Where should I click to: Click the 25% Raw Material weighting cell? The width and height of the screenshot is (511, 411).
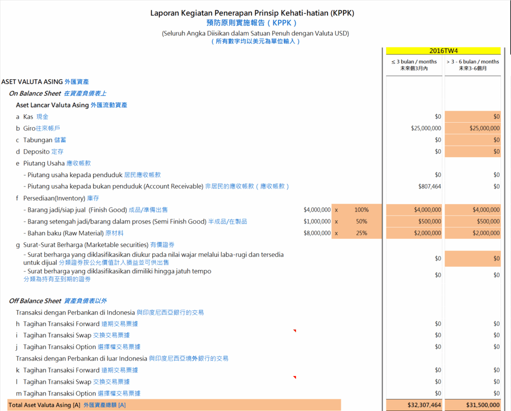(x=361, y=233)
